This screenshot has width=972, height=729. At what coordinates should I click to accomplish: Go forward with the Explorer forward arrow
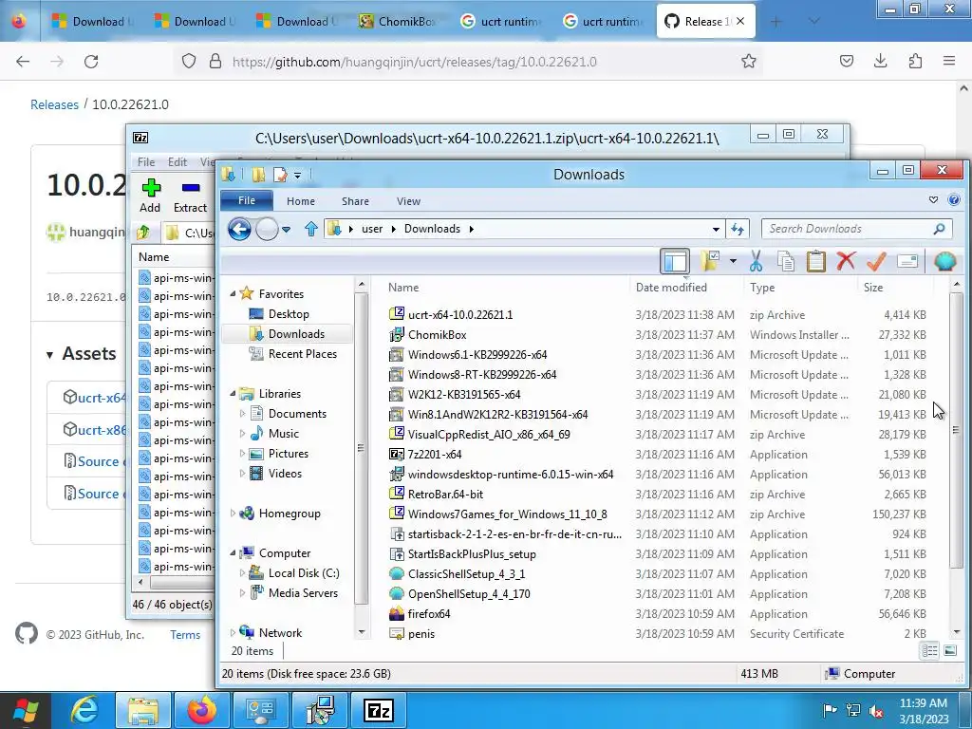(267, 230)
